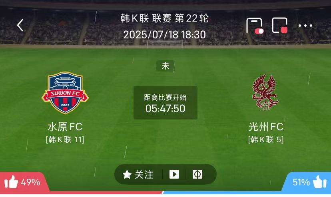Toggle the picture-in-picture square icon
Screen dimensions: 331x197
point(280,26)
